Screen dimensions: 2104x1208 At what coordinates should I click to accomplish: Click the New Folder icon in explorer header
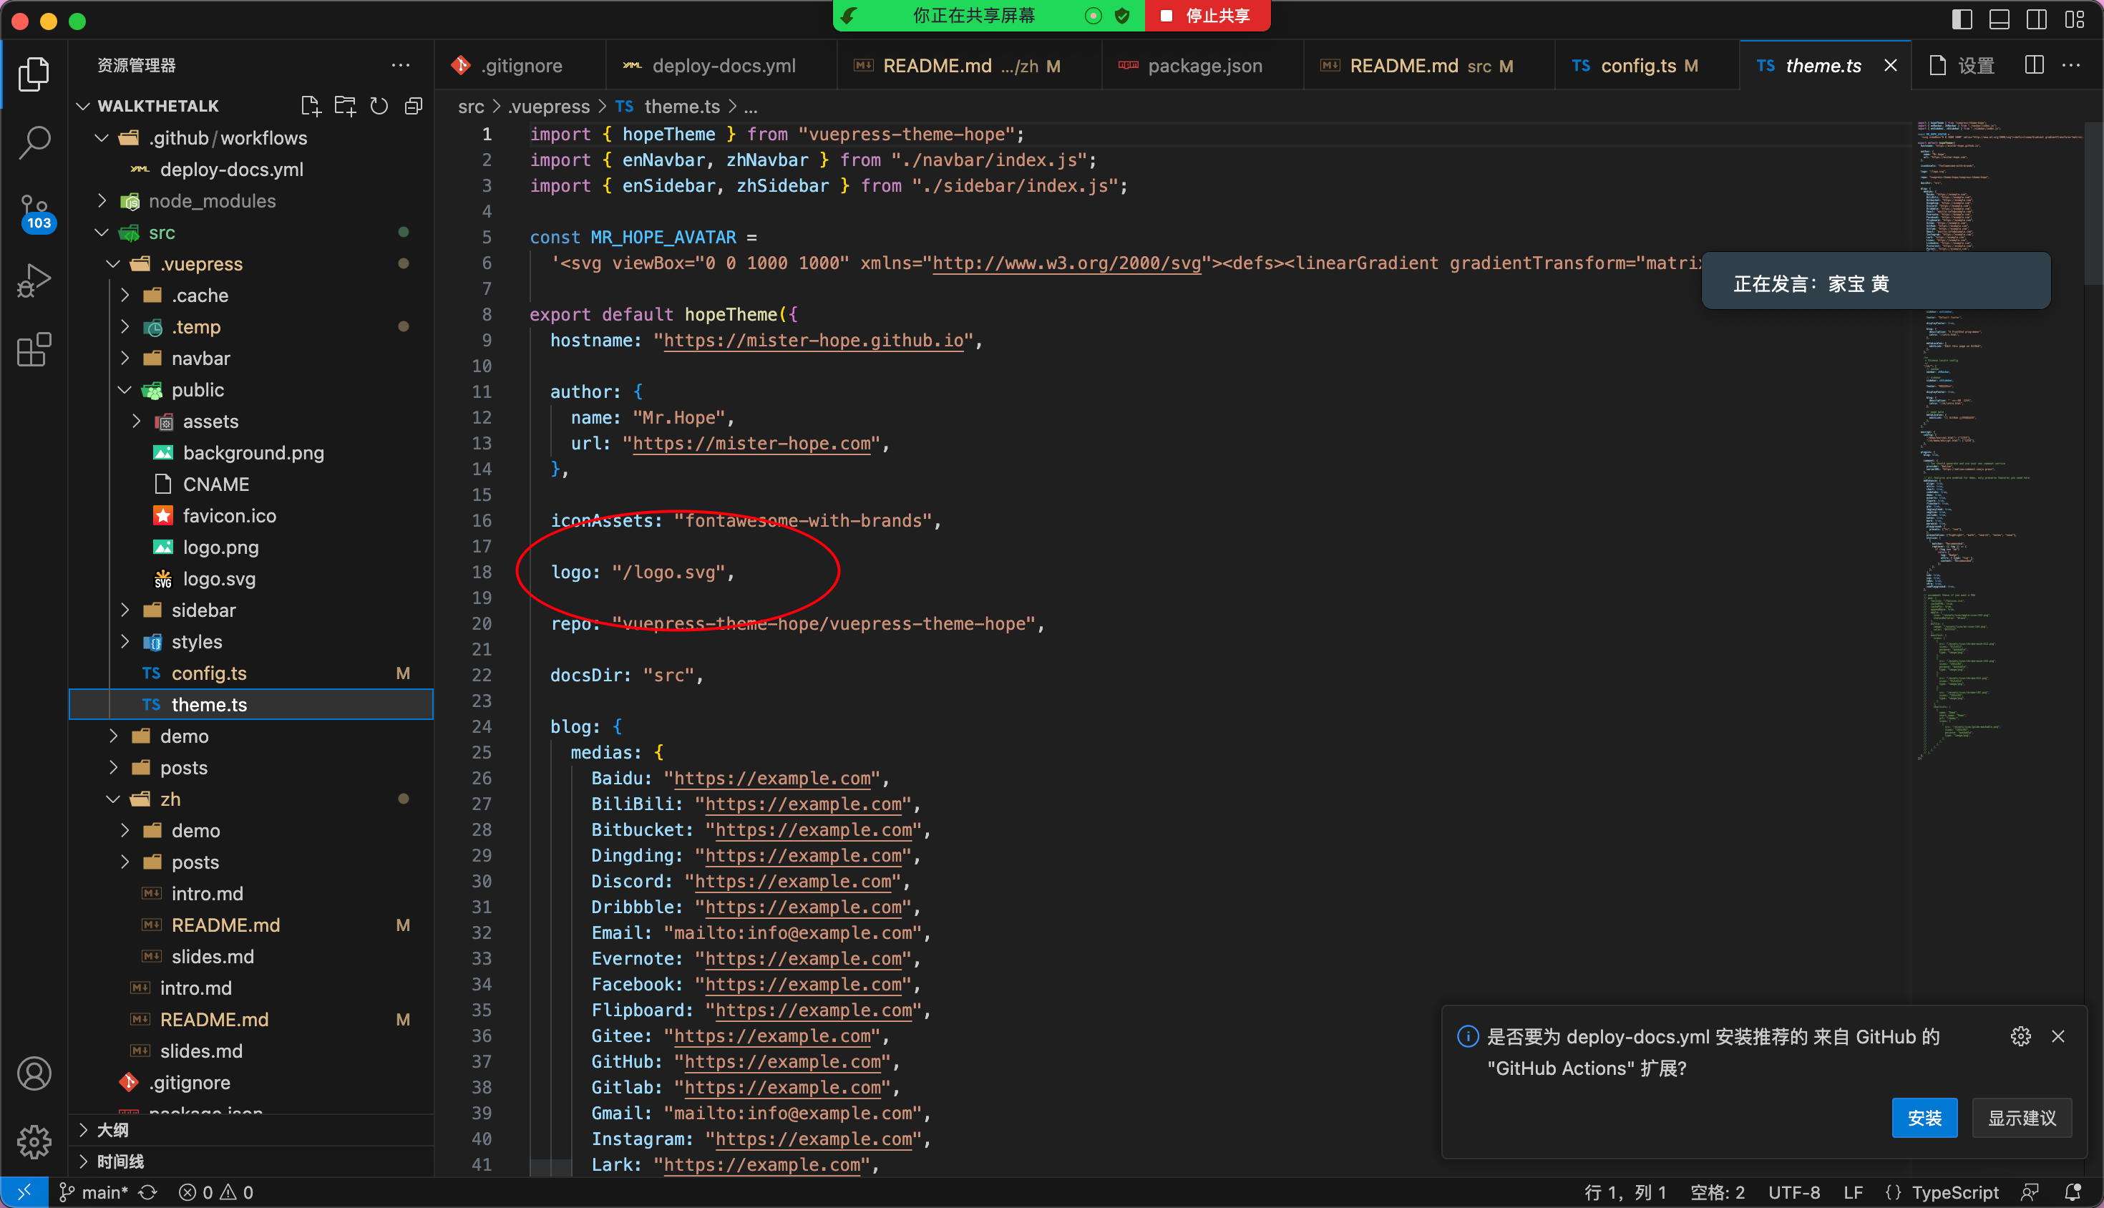344,105
